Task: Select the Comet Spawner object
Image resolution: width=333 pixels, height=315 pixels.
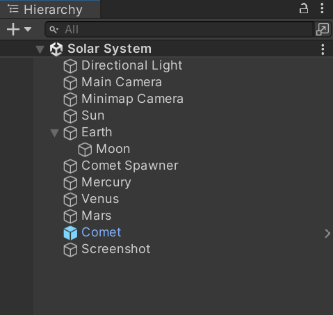Action: (x=130, y=165)
